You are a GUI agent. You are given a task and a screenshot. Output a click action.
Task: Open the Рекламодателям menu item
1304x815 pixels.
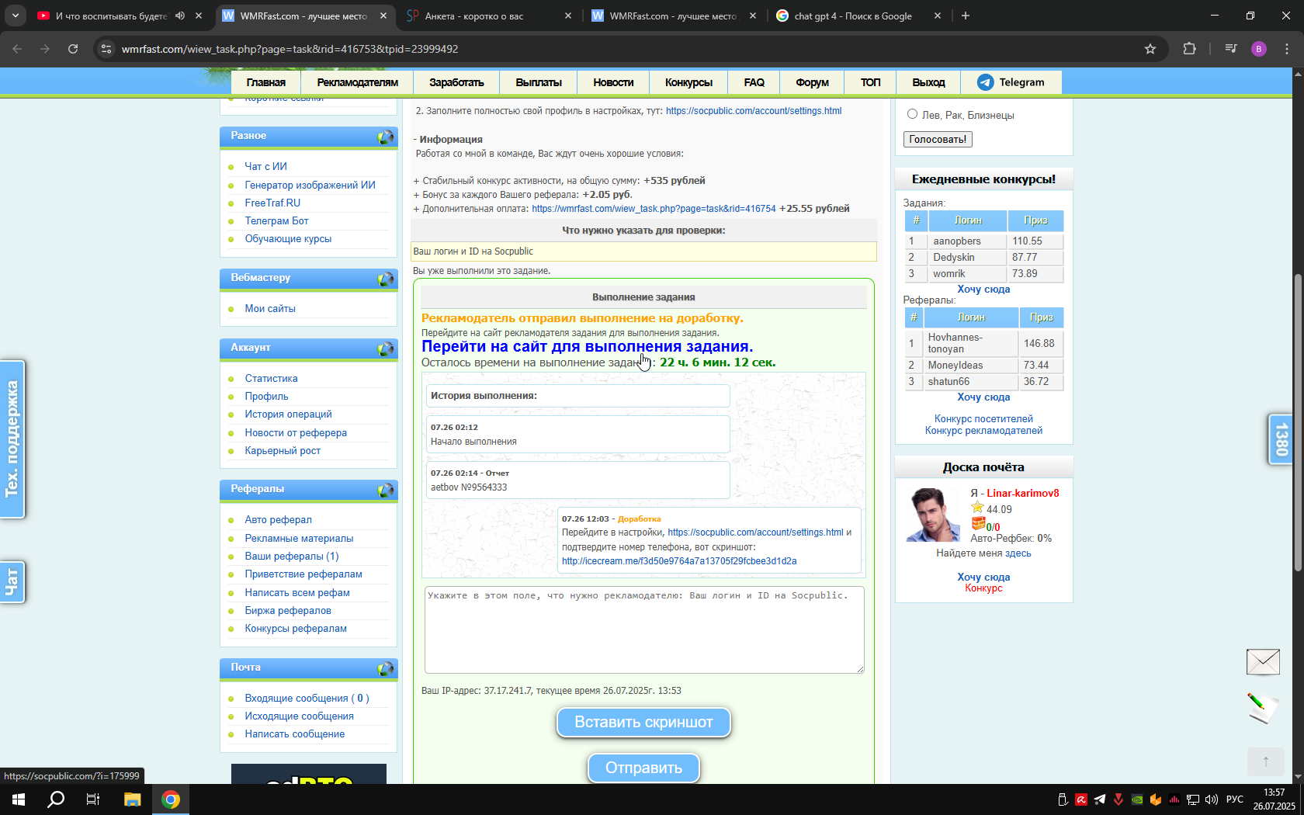[x=357, y=82]
